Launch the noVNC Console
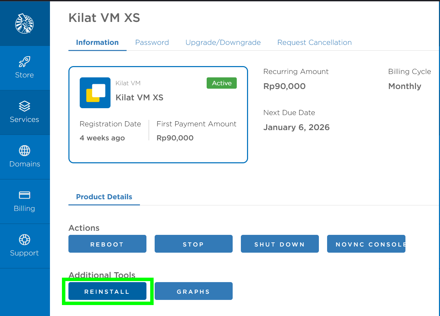The height and width of the screenshot is (316, 440). click(x=366, y=244)
